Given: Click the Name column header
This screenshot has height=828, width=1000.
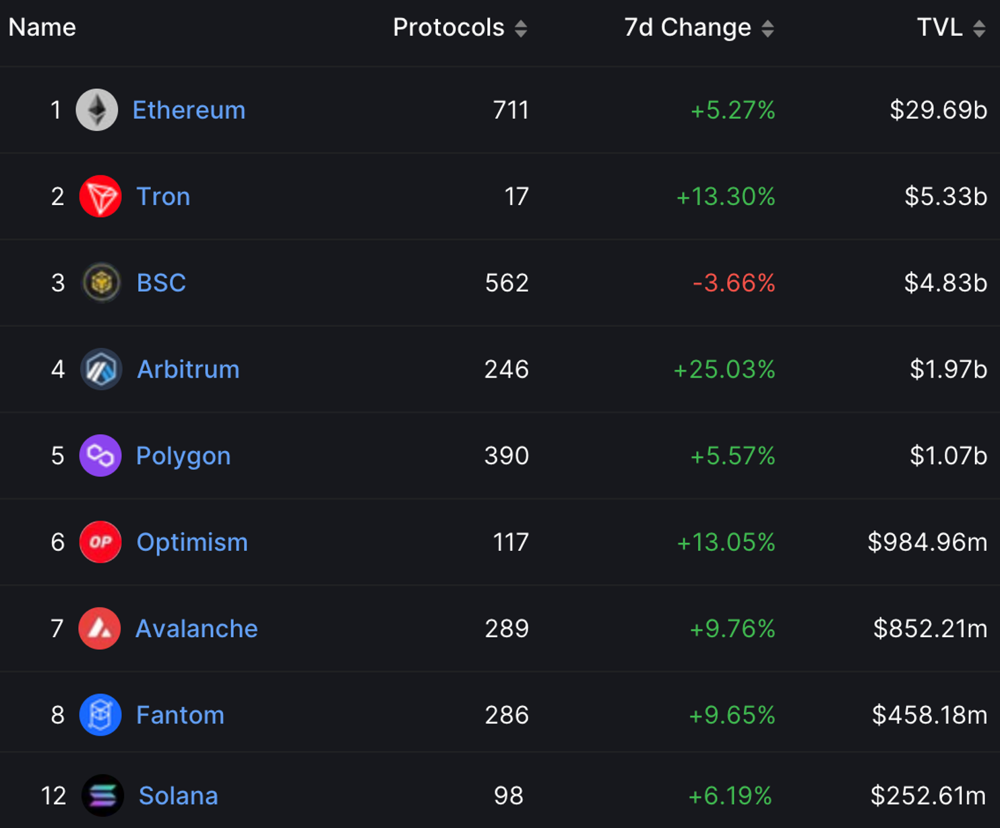Looking at the screenshot, I should (42, 28).
